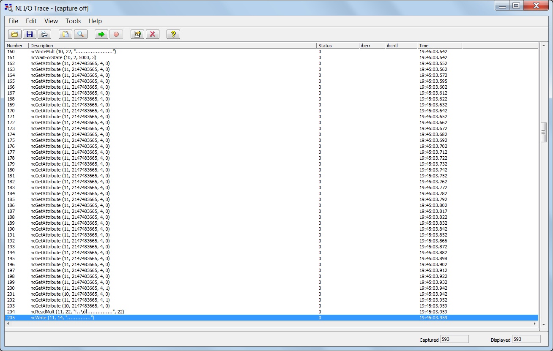Clear the trace with red X icon
Screen dimensions: 553x351
pos(153,34)
